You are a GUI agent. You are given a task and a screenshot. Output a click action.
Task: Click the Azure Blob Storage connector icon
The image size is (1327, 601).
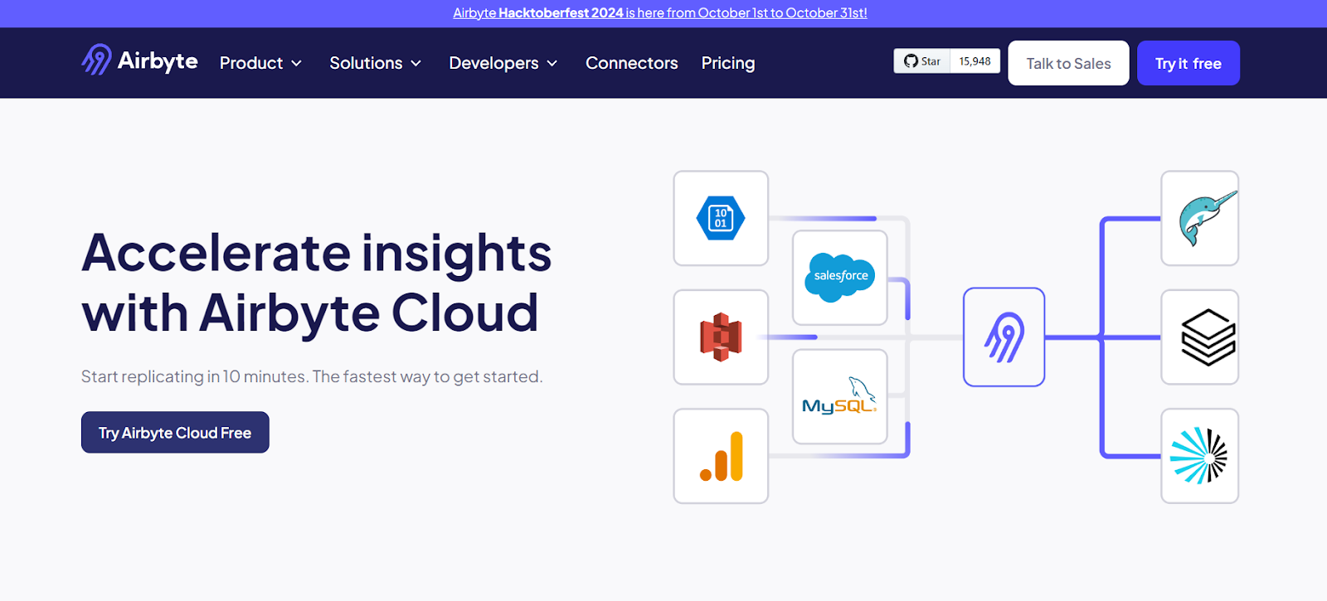[721, 218]
